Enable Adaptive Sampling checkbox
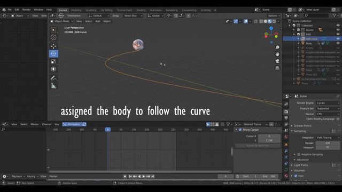The image size is (342, 192). 299,154
